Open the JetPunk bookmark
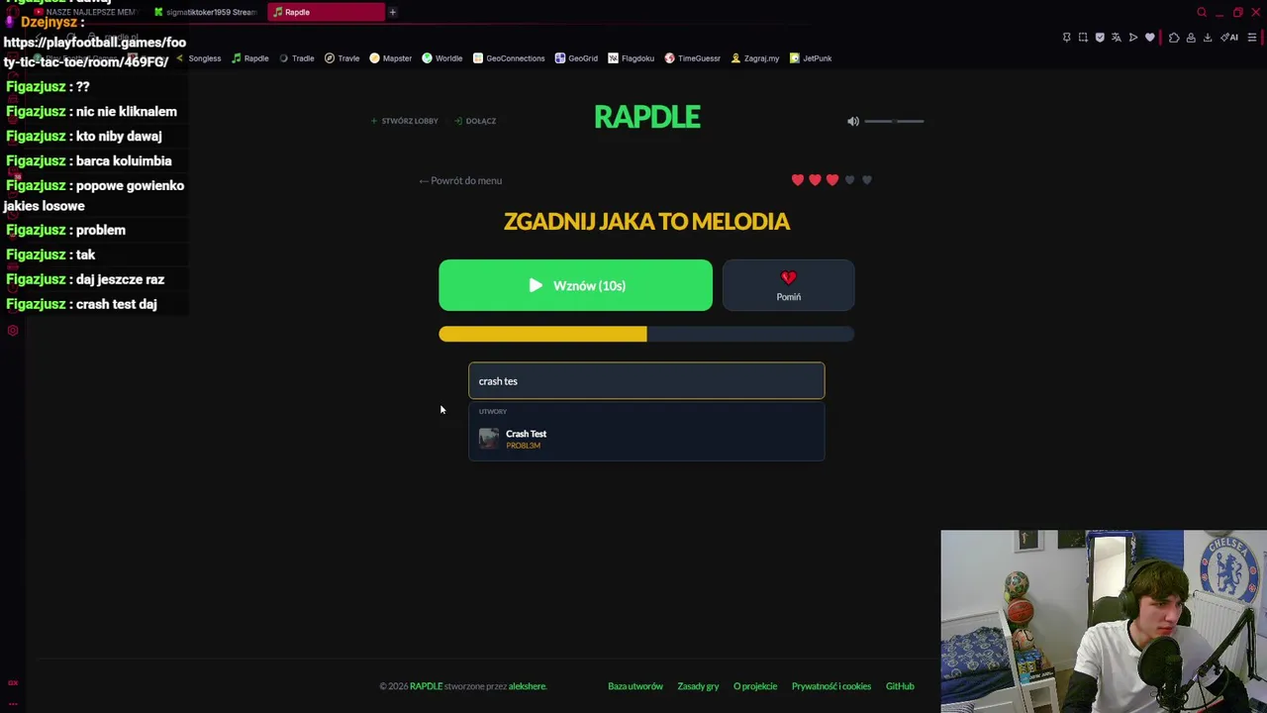The width and height of the screenshot is (1267, 713). pyautogui.click(x=811, y=58)
